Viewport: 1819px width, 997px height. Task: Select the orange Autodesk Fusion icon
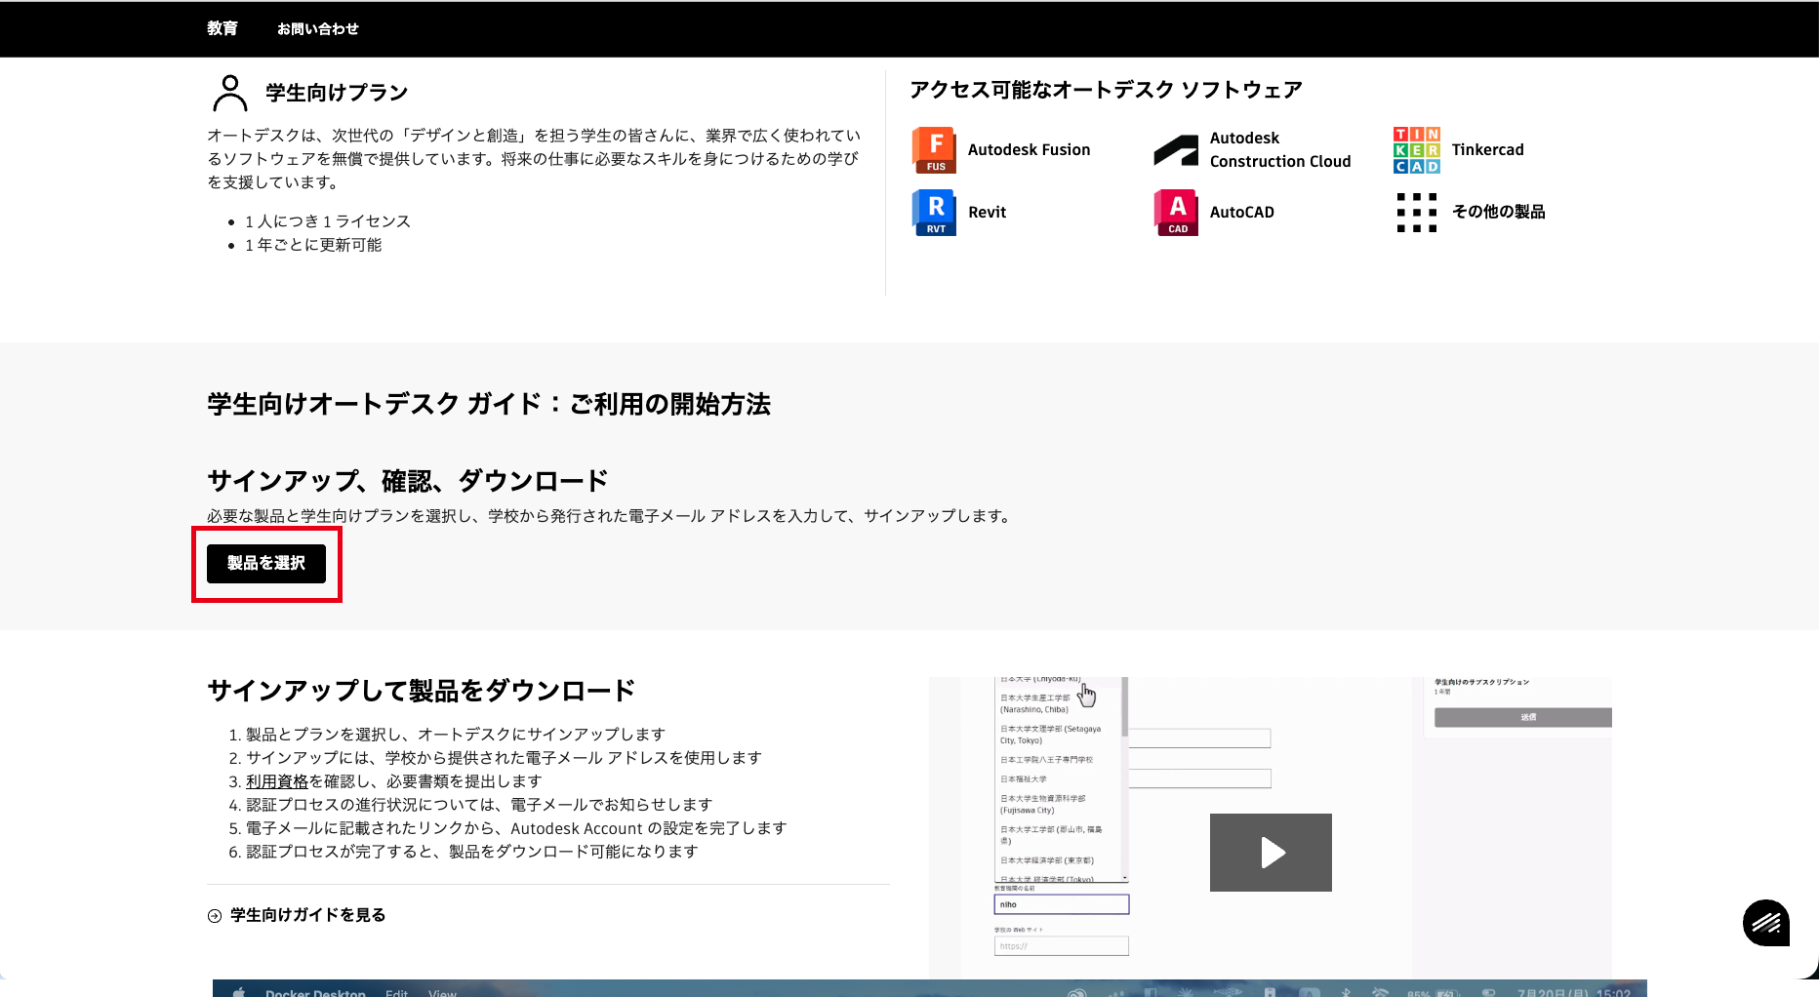934,150
